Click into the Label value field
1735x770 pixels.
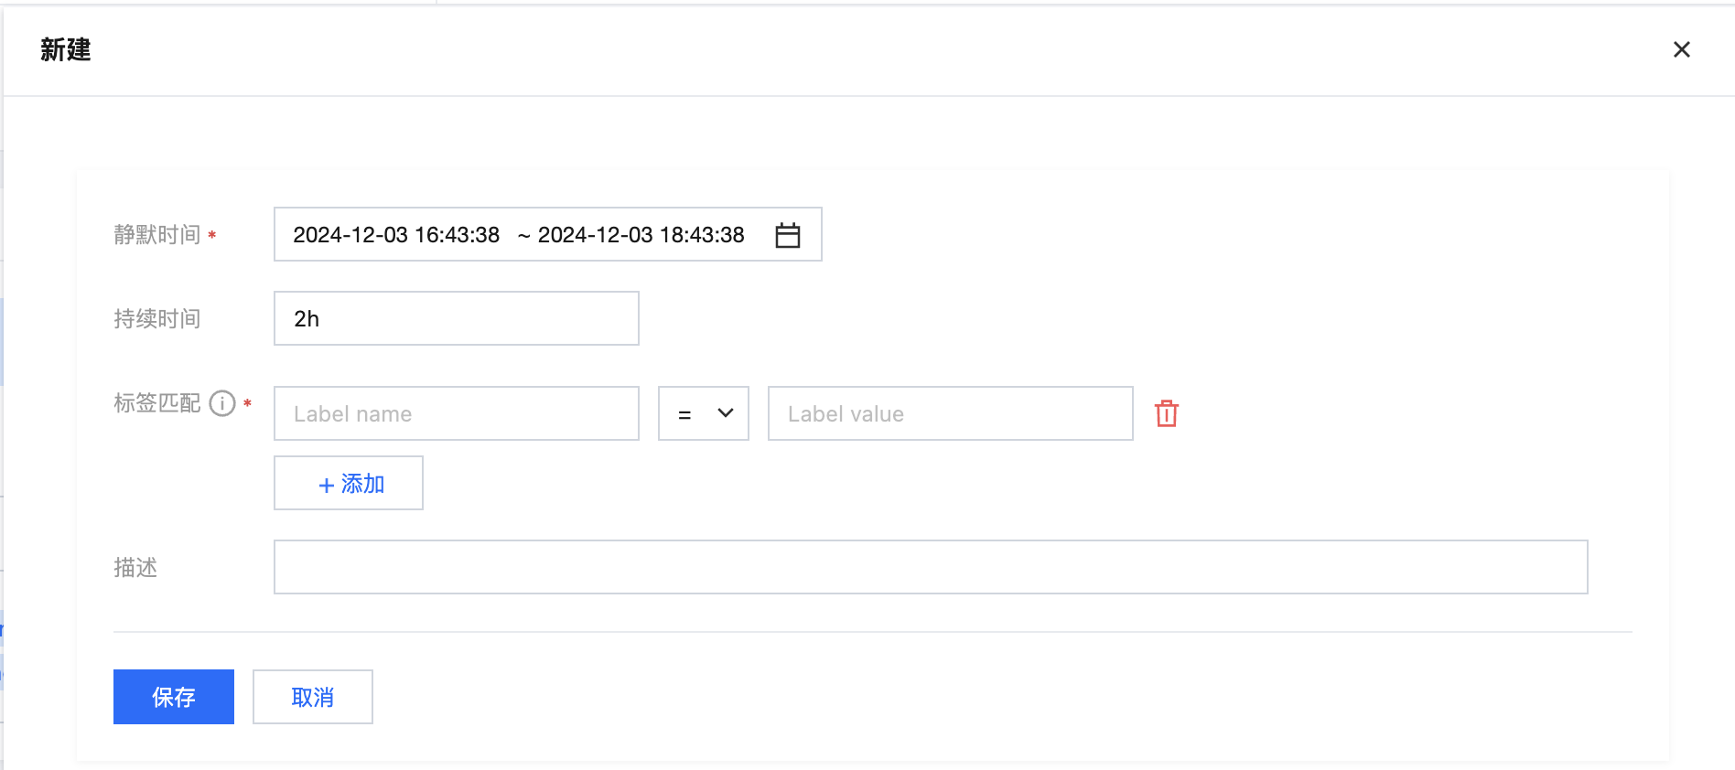coord(951,413)
